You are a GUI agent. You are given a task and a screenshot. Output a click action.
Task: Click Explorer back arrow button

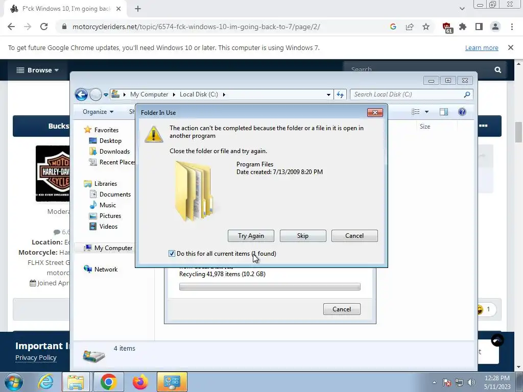point(81,94)
